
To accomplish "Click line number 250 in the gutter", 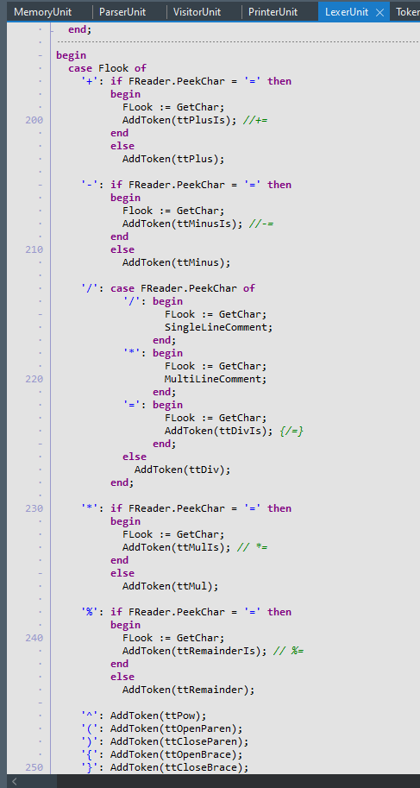I will 34,767.
